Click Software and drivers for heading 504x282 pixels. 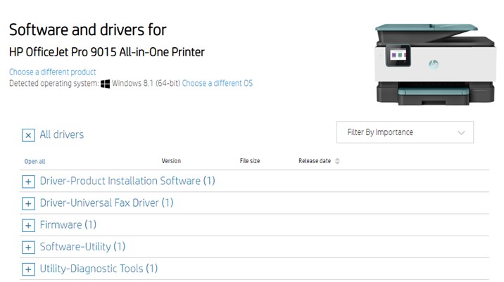88,30
